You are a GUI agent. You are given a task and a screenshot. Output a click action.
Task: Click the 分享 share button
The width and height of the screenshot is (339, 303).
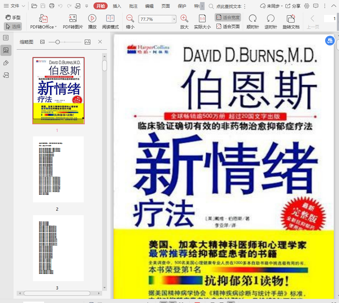293,6
